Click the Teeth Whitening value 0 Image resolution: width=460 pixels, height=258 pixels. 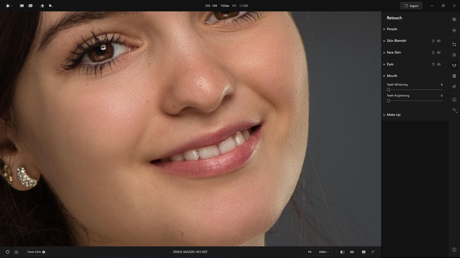(x=442, y=85)
